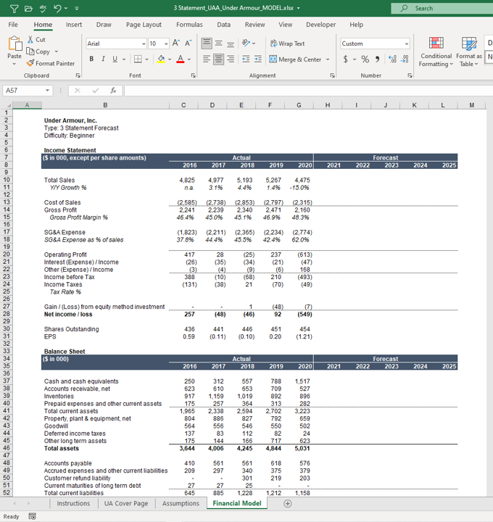493x522 pixels.
Task: Enable Wrap Text
Action: [x=287, y=43]
